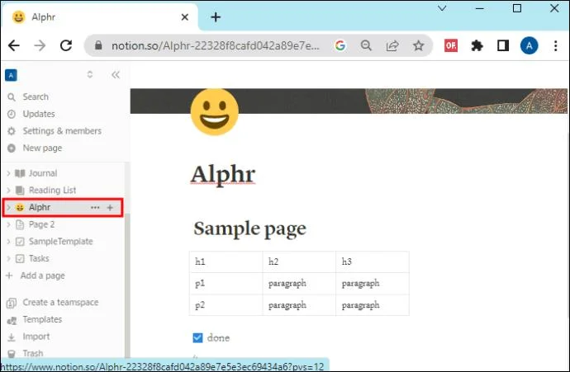Image resolution: width=570 pixels, height=372 pixels.
Task: Open the Extensions puzzle icon
Action: click(477, 45)
